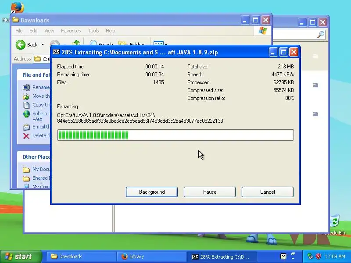
Task: Minimize the Downloads window
Action: click(245, 20)
